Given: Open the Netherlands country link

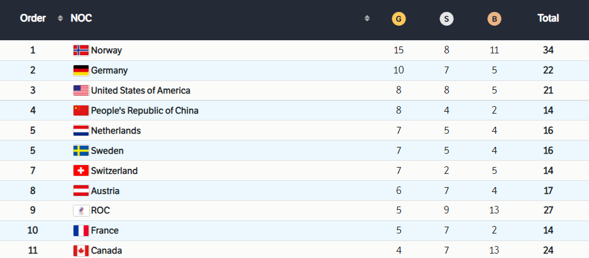Looking at the screenshot, I should [x=116, y=131].
